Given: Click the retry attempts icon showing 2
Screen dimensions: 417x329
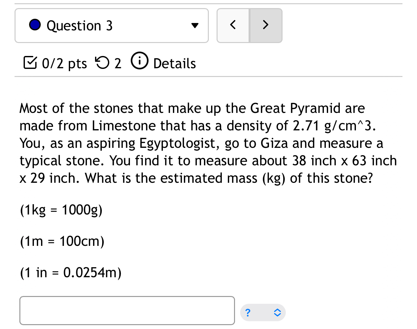Looking at the screenshot, I should click(x=103, y=63).
